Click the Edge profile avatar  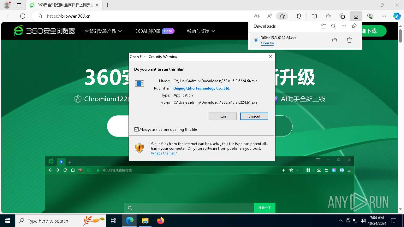click(7, 5)
